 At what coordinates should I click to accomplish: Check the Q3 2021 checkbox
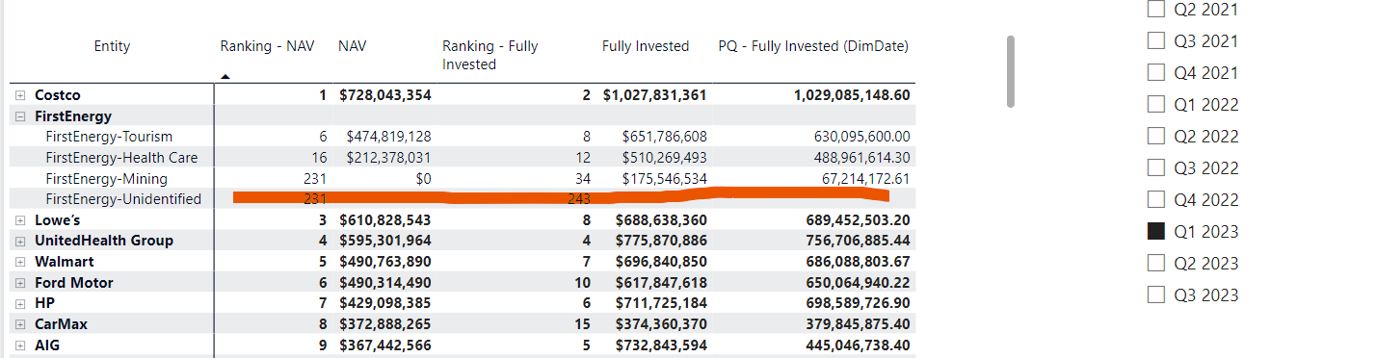[1156, 41]
